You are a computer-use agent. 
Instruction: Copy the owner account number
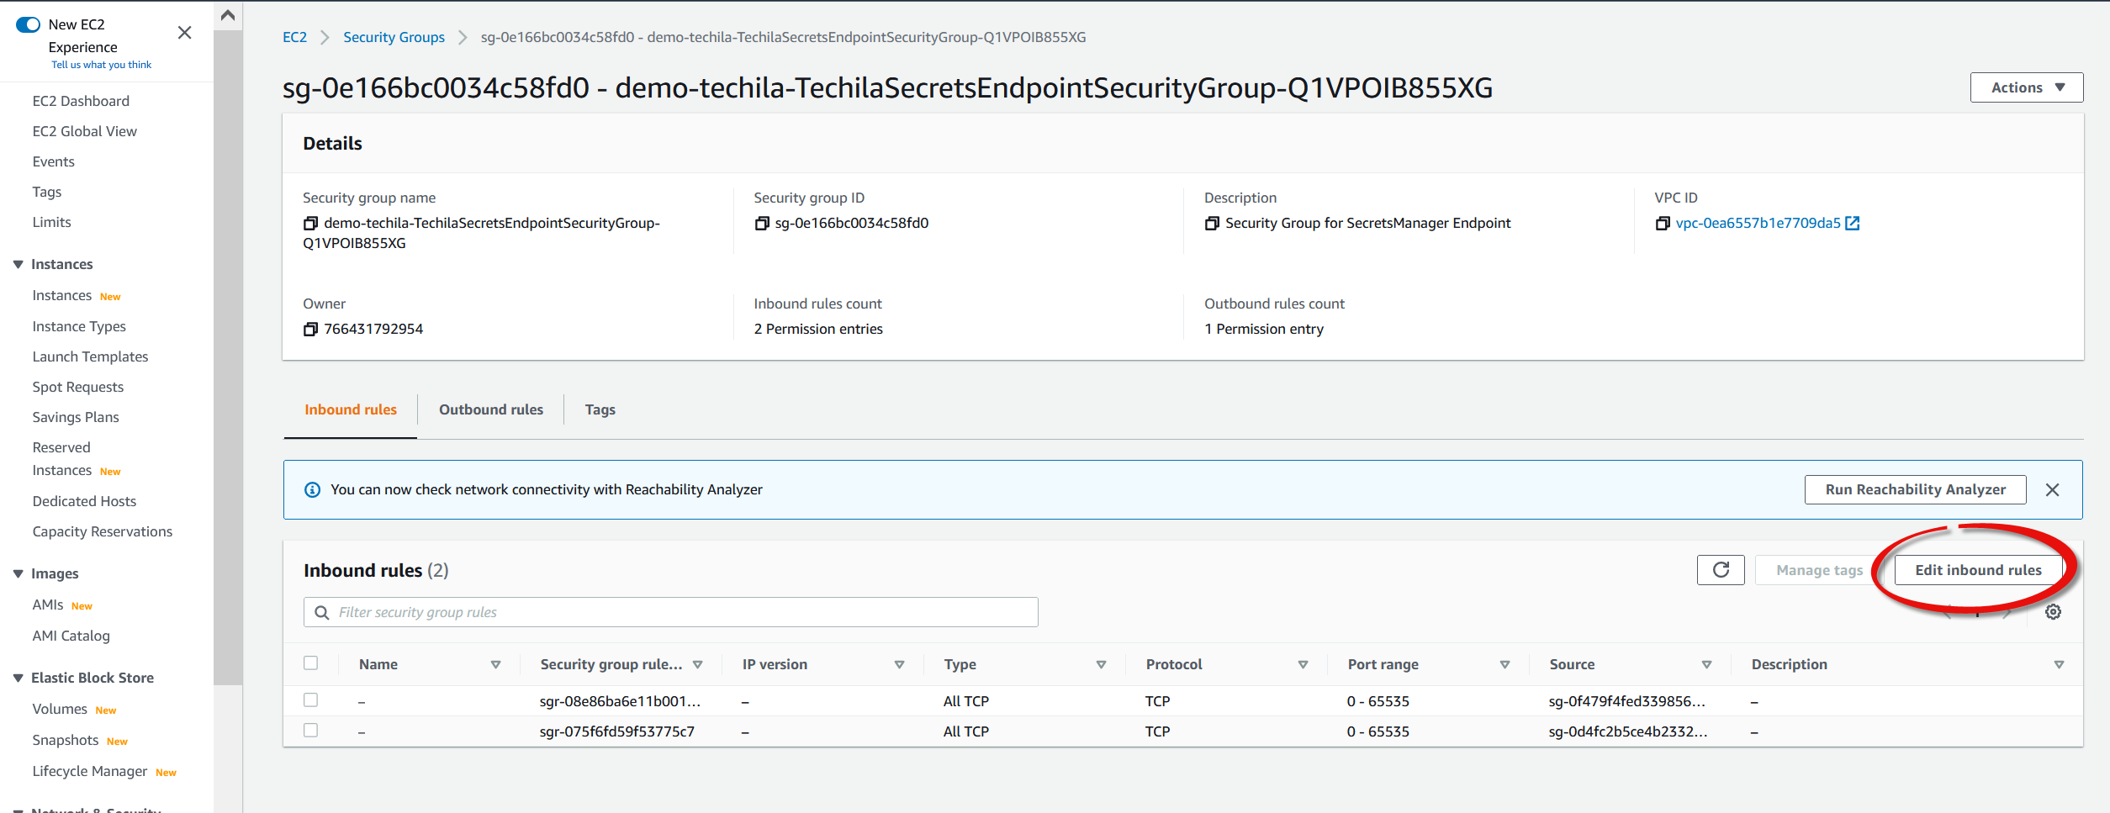(310, 330)
